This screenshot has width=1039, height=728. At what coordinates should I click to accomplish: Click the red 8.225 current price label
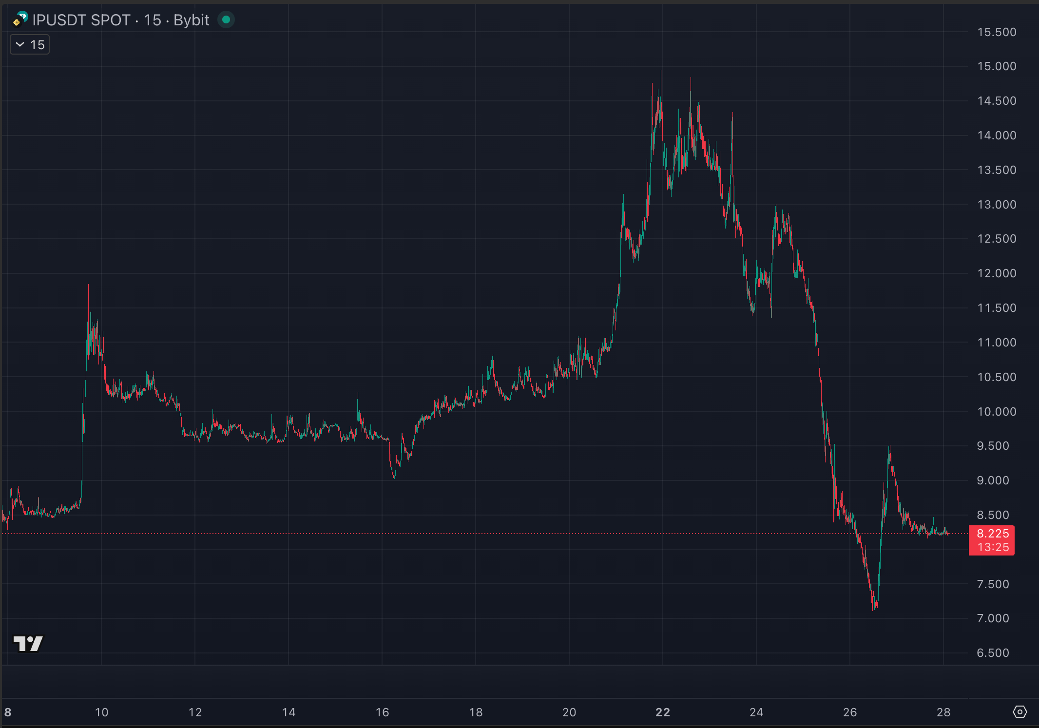pos(992,534)
